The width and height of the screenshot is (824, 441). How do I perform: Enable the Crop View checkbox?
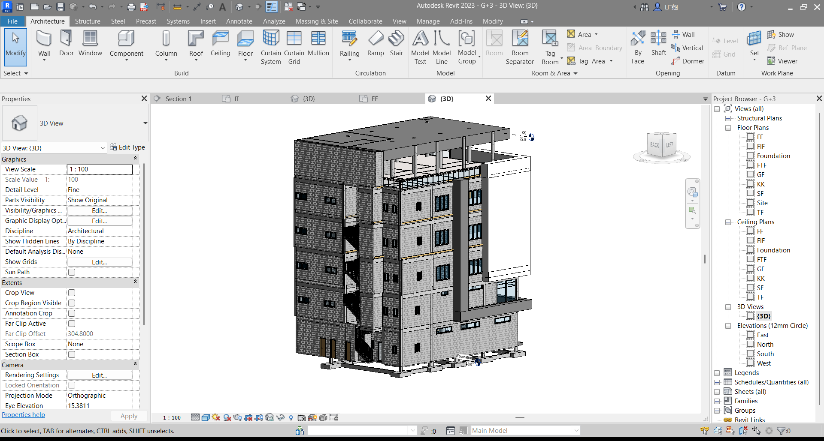(72, 293)
